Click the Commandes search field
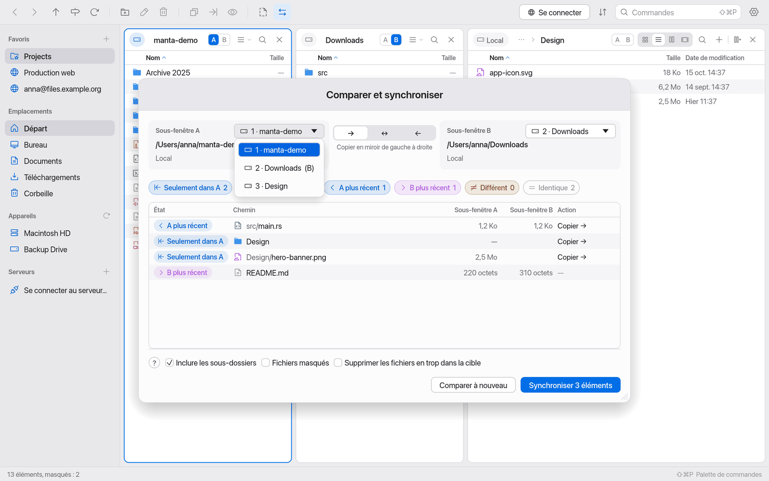 [x=678, y=13]
